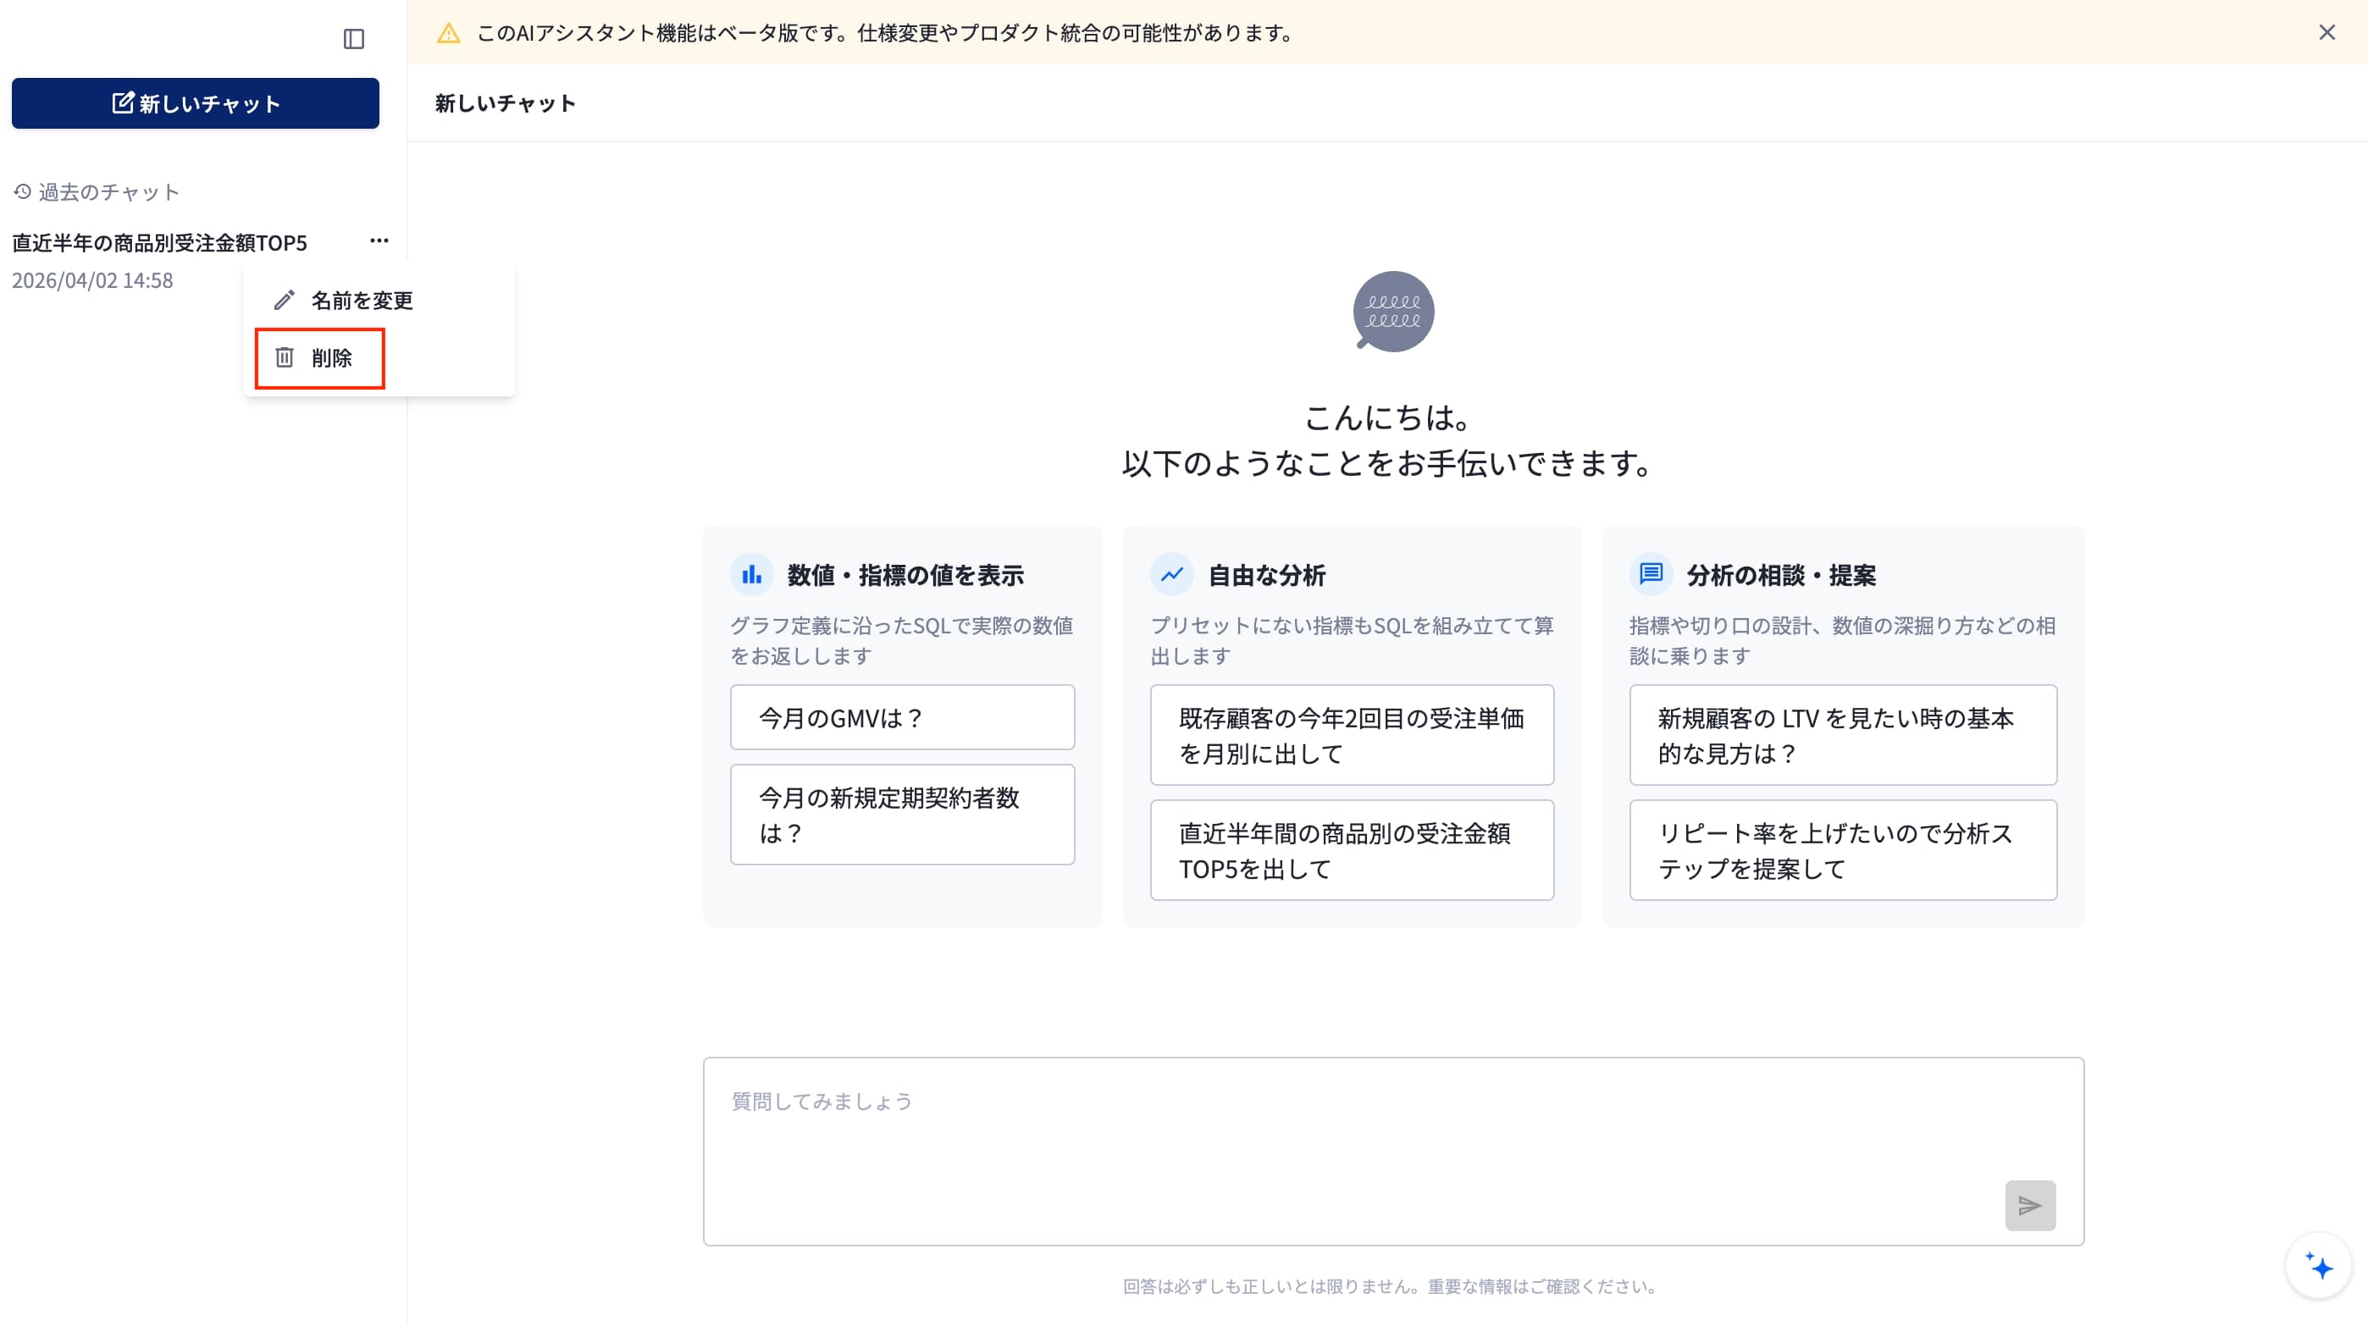
Task: Click the bar chart icon for 数値・指標の値を表示
Action: point(752,574)
